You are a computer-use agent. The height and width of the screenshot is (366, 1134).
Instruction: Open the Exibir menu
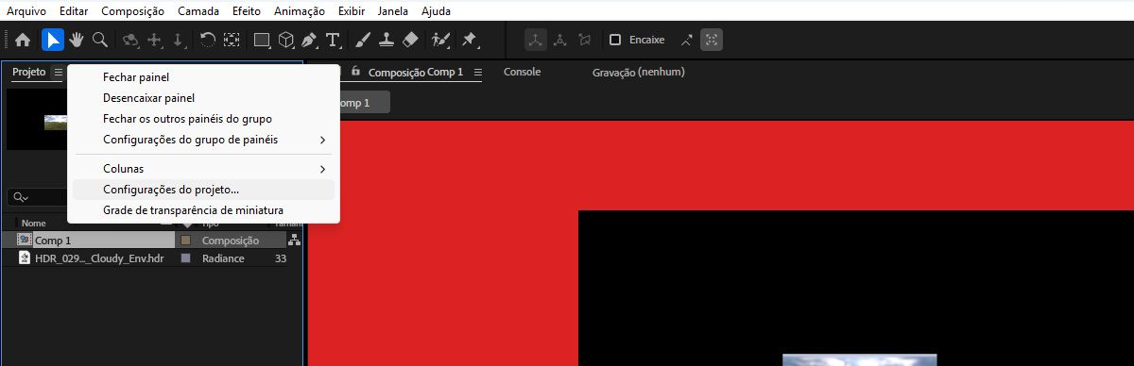coord(352,11)
